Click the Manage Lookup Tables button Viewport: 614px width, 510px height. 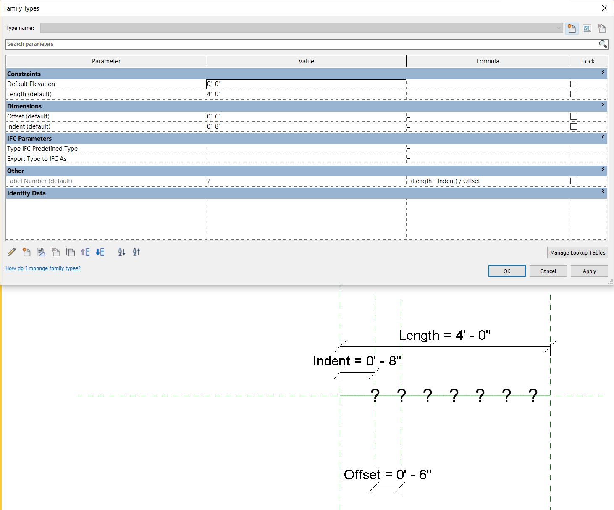coord(577,252)
